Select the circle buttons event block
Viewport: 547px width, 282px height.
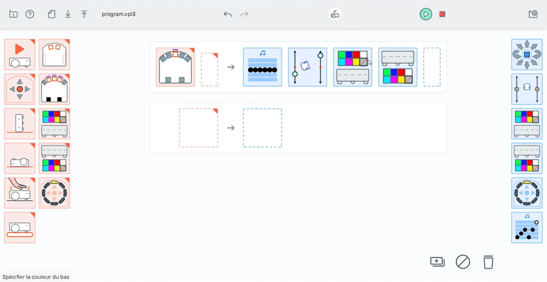click(54, 193)
